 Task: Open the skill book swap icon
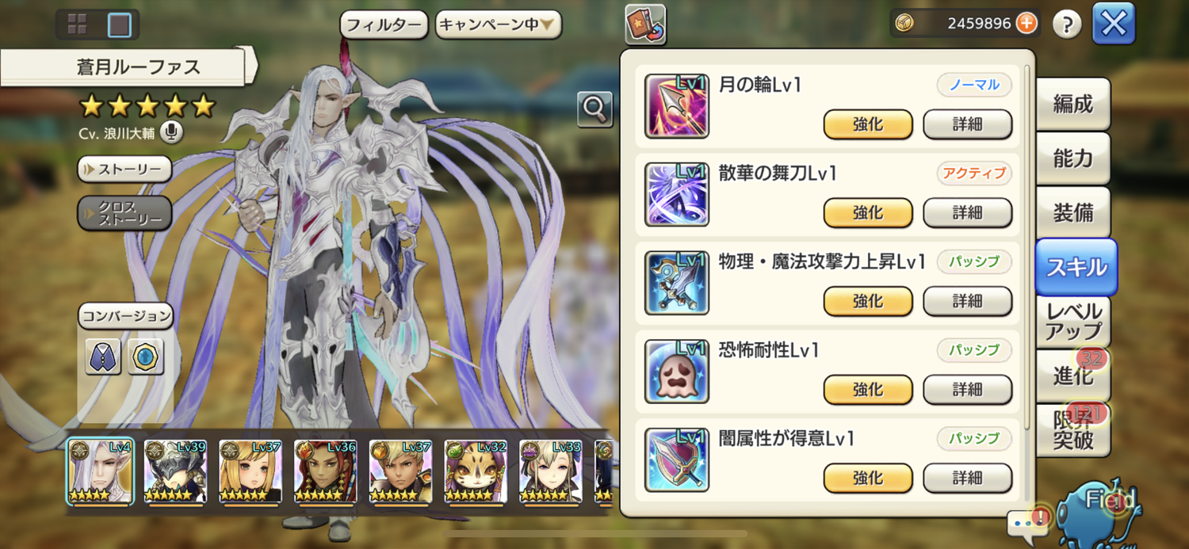(x=645, y=25)
